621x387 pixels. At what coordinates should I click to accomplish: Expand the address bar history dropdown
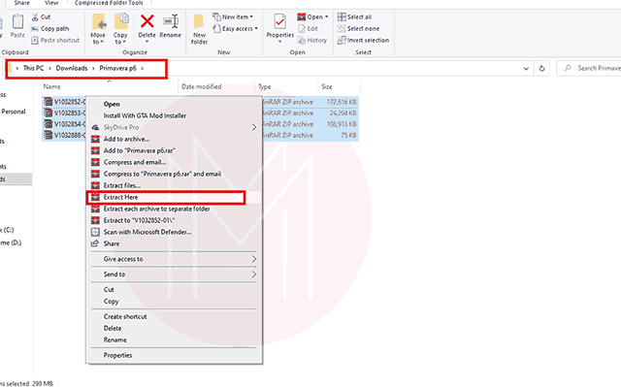click(x=526, y=69)
